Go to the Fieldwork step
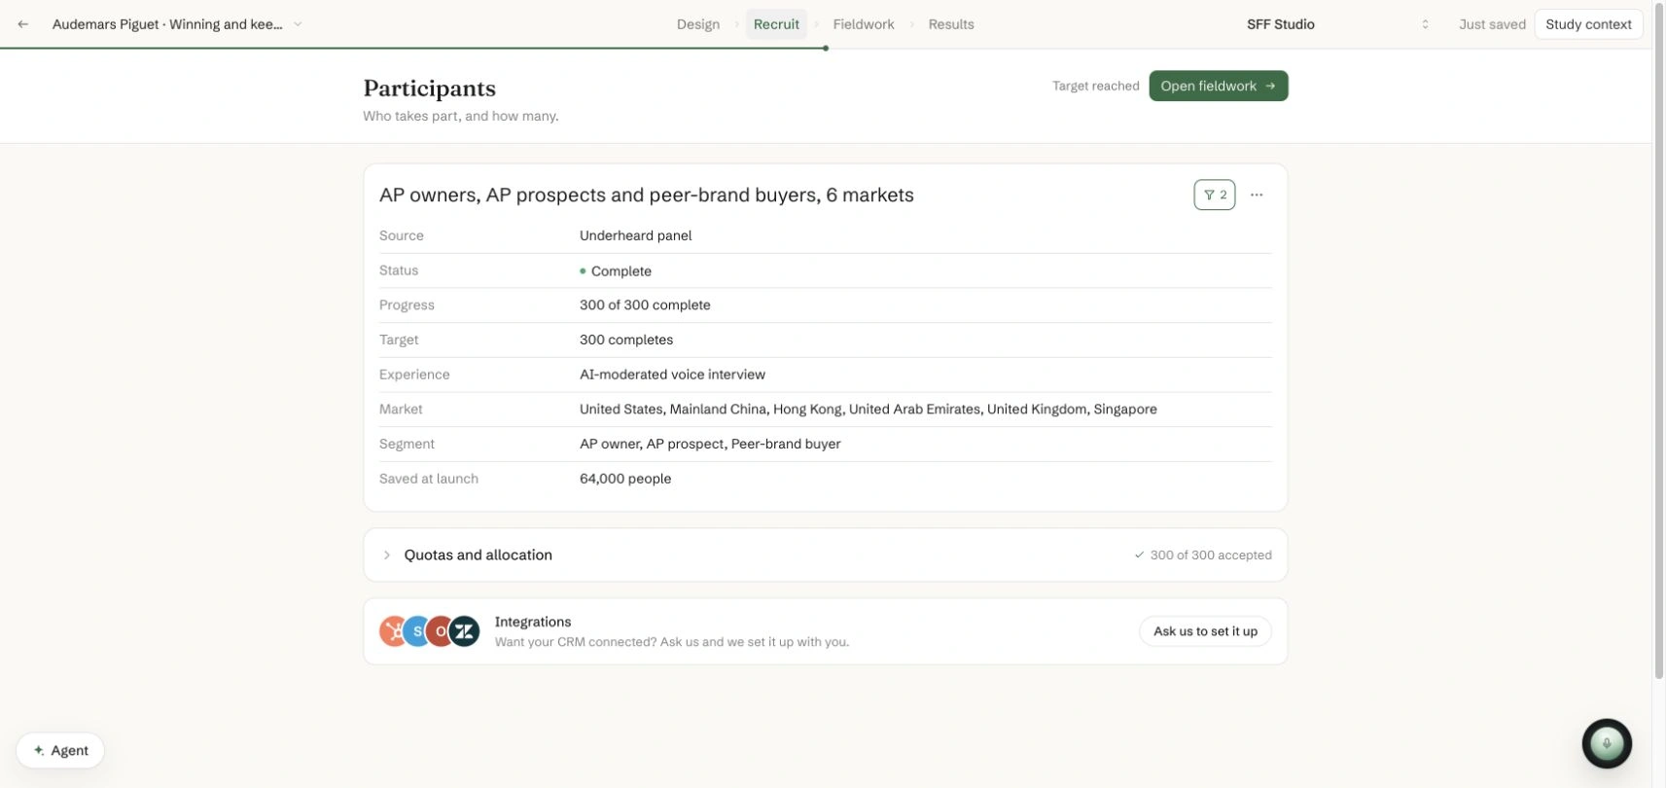The height and width of the screenshot is (788, 1666). pos(864,24)
